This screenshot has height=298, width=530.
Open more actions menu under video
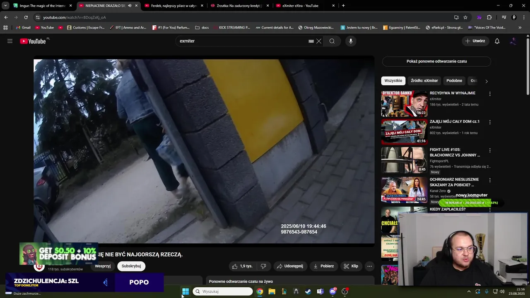pyautogui.click(x=370, y=266)
